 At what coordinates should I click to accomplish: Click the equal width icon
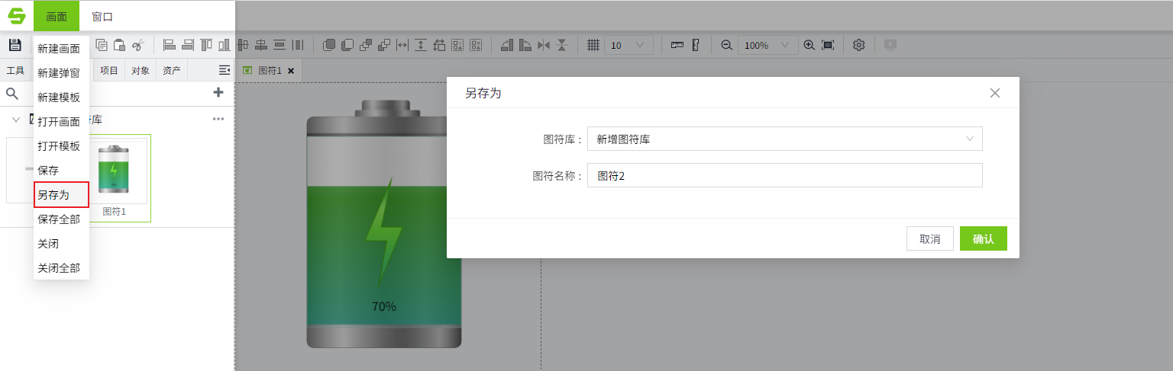click(x=402, y=45)
